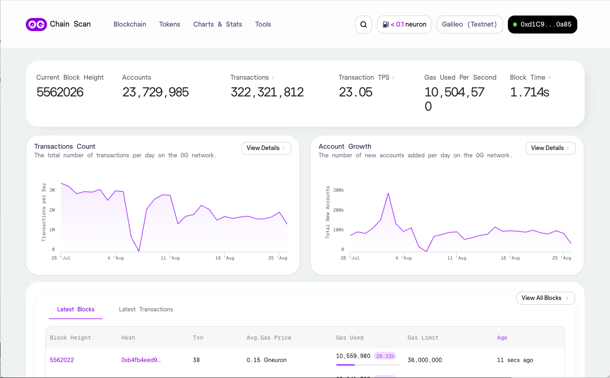Click green wallet status dot
610x378 pixels.
(x=515, y=25)
